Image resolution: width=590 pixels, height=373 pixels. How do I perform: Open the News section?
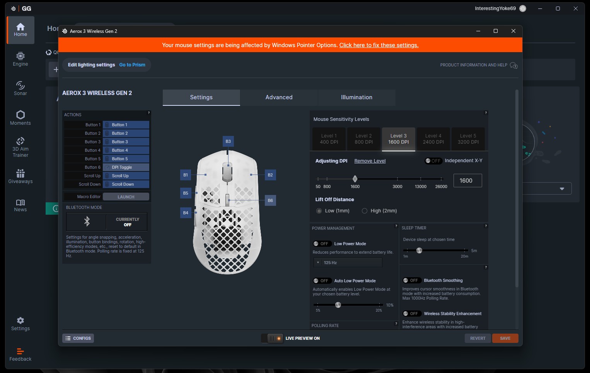pyautogui.click(x=20, y=205)
